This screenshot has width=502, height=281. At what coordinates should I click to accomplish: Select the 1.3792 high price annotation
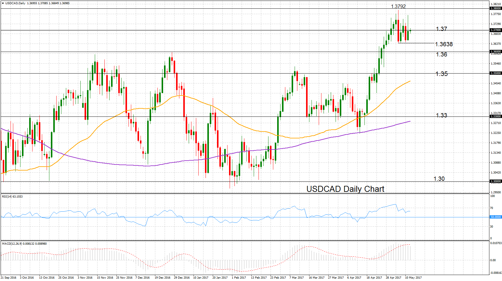tap(398, 6)
